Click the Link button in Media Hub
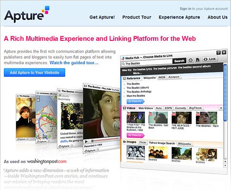The height and width of the screenshot is (192, 231). [x=210, y=59]
